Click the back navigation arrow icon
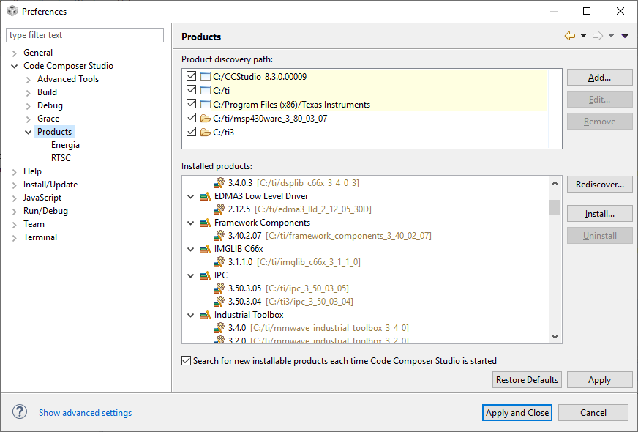Image resolution: width=638 pixels, height=432 pixels. (x=570, y=36)
